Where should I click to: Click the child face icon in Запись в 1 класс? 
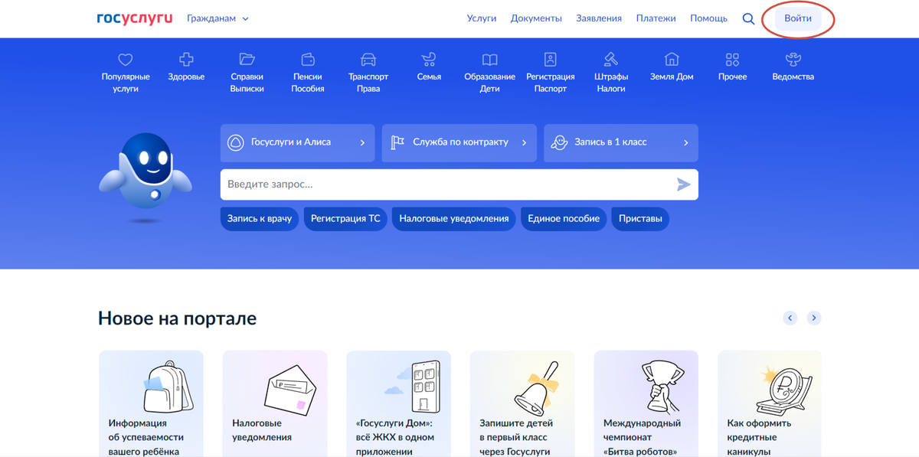(x=559, y=142)
